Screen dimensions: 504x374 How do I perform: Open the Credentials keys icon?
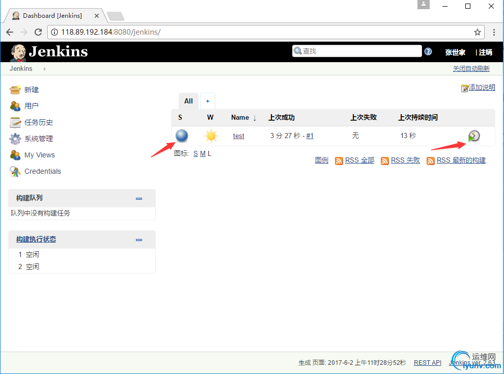tap(15, 171)
